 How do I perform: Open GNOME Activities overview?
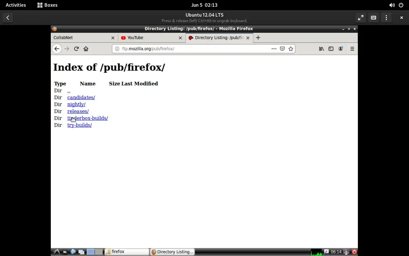point(16,5)
